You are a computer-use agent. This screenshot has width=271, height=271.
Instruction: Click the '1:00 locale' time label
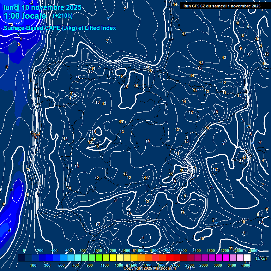(25, 16)
